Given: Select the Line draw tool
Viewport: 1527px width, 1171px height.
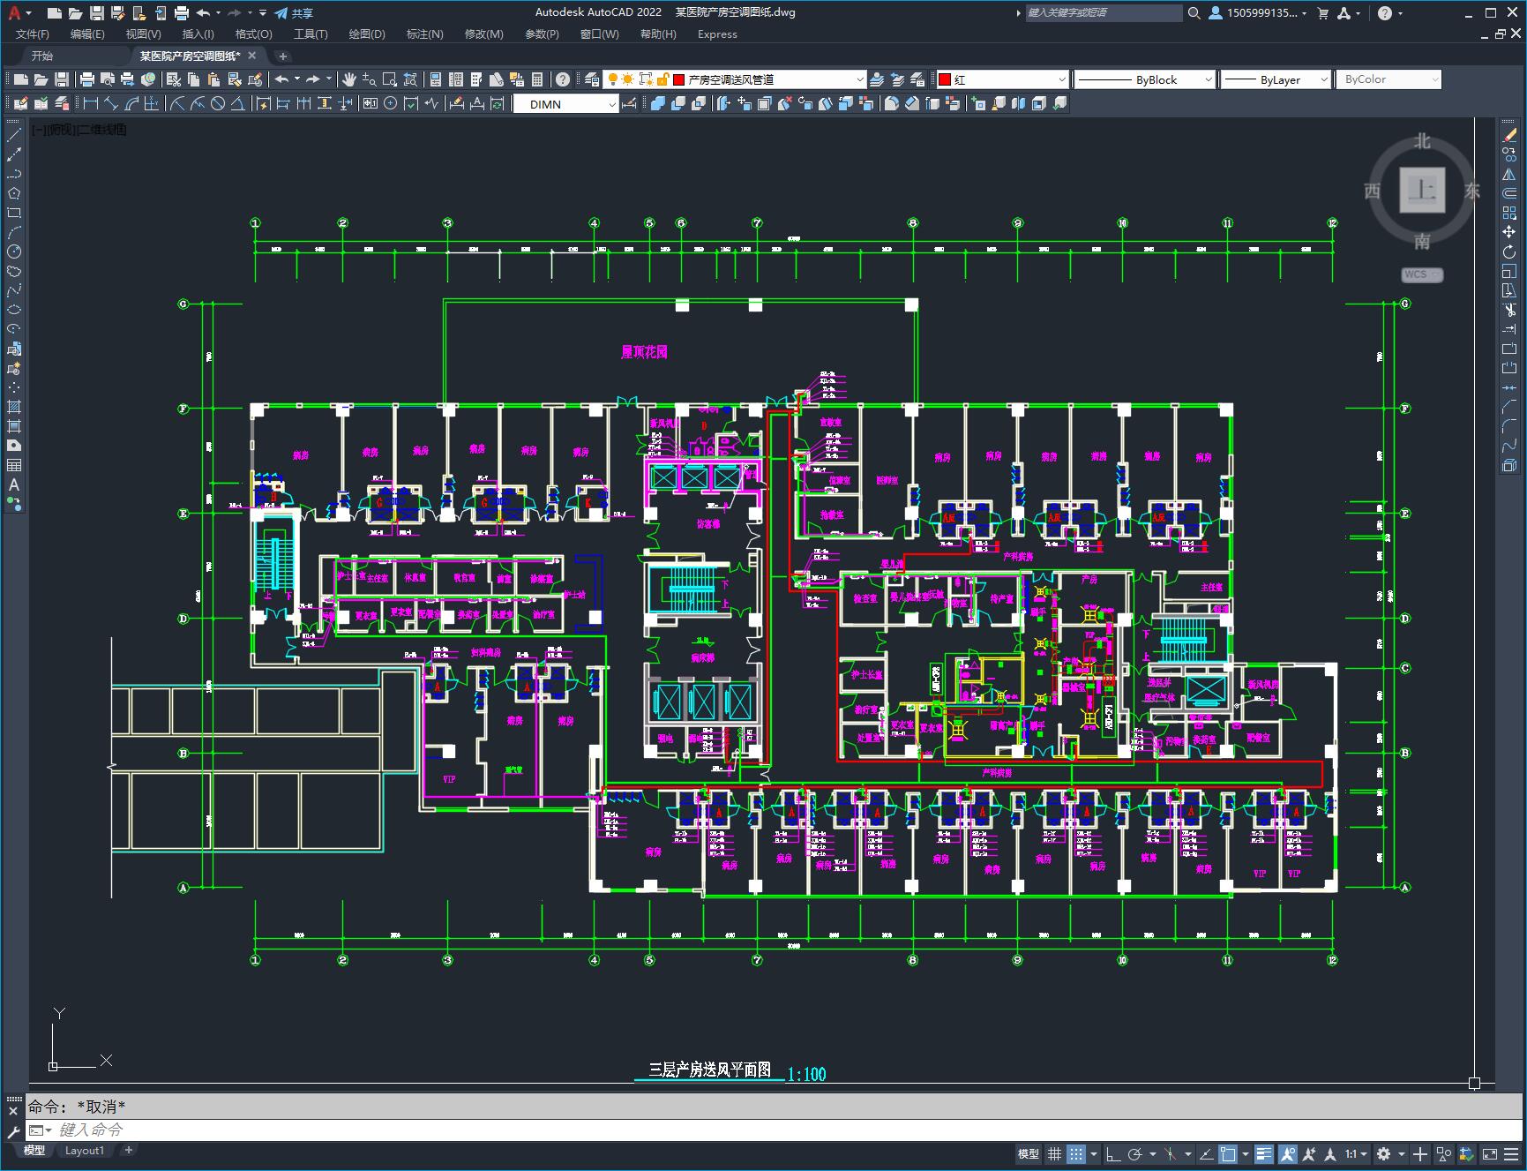Looking at the screenshot, I should click(13, 135).
